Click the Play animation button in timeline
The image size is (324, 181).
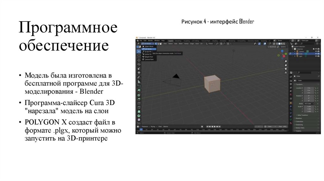point(215,126)
